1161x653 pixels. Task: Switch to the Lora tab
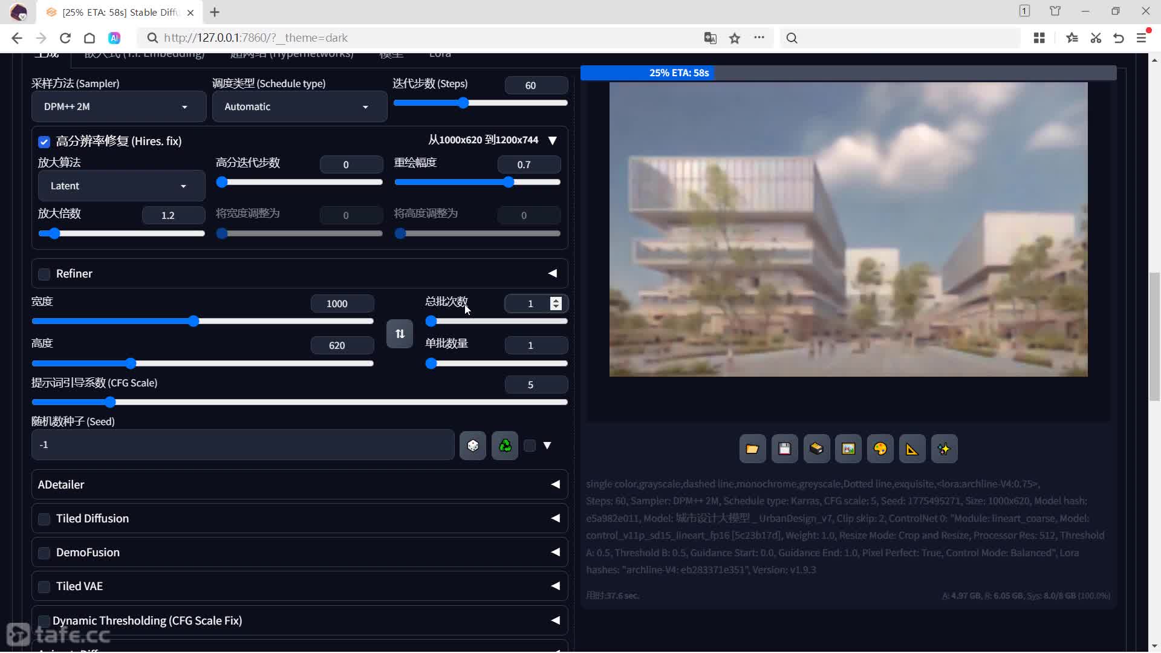point(440,54)
